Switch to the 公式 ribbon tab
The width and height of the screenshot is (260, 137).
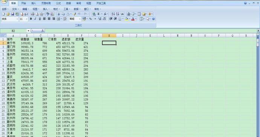[x=58, y=3]
